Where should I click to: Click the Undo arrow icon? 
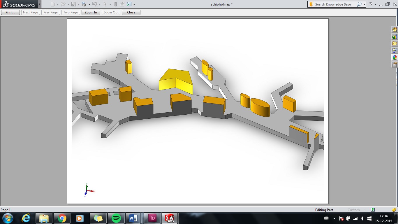pyautogui.click(x=94, y=4)
